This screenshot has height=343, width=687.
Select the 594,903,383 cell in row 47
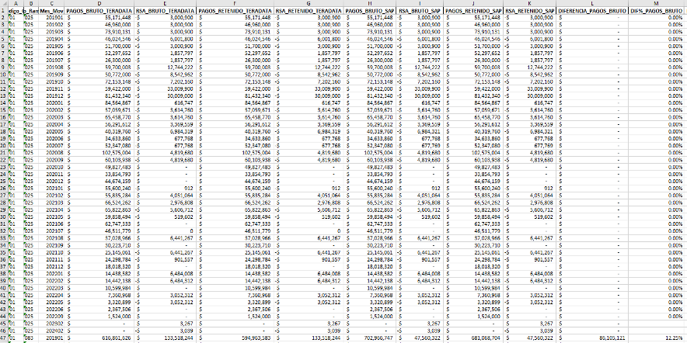pyautogui.click(x=235, y=338)
